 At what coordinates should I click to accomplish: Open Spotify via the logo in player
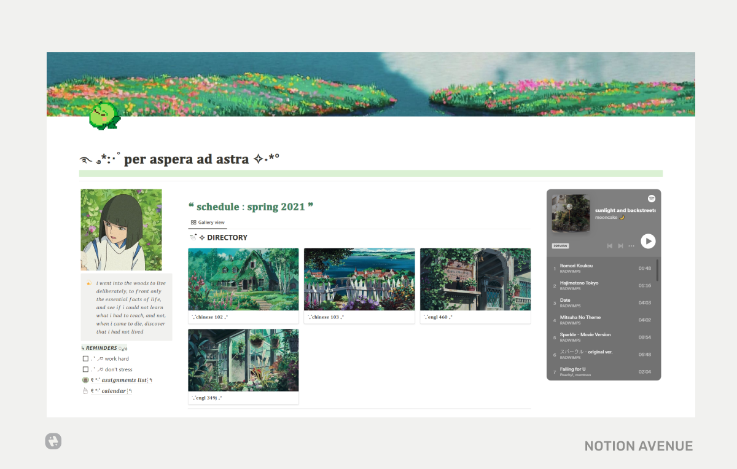coord(651,199)
